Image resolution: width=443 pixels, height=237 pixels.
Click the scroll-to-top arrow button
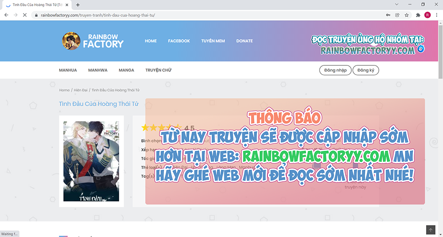[431, 230]
